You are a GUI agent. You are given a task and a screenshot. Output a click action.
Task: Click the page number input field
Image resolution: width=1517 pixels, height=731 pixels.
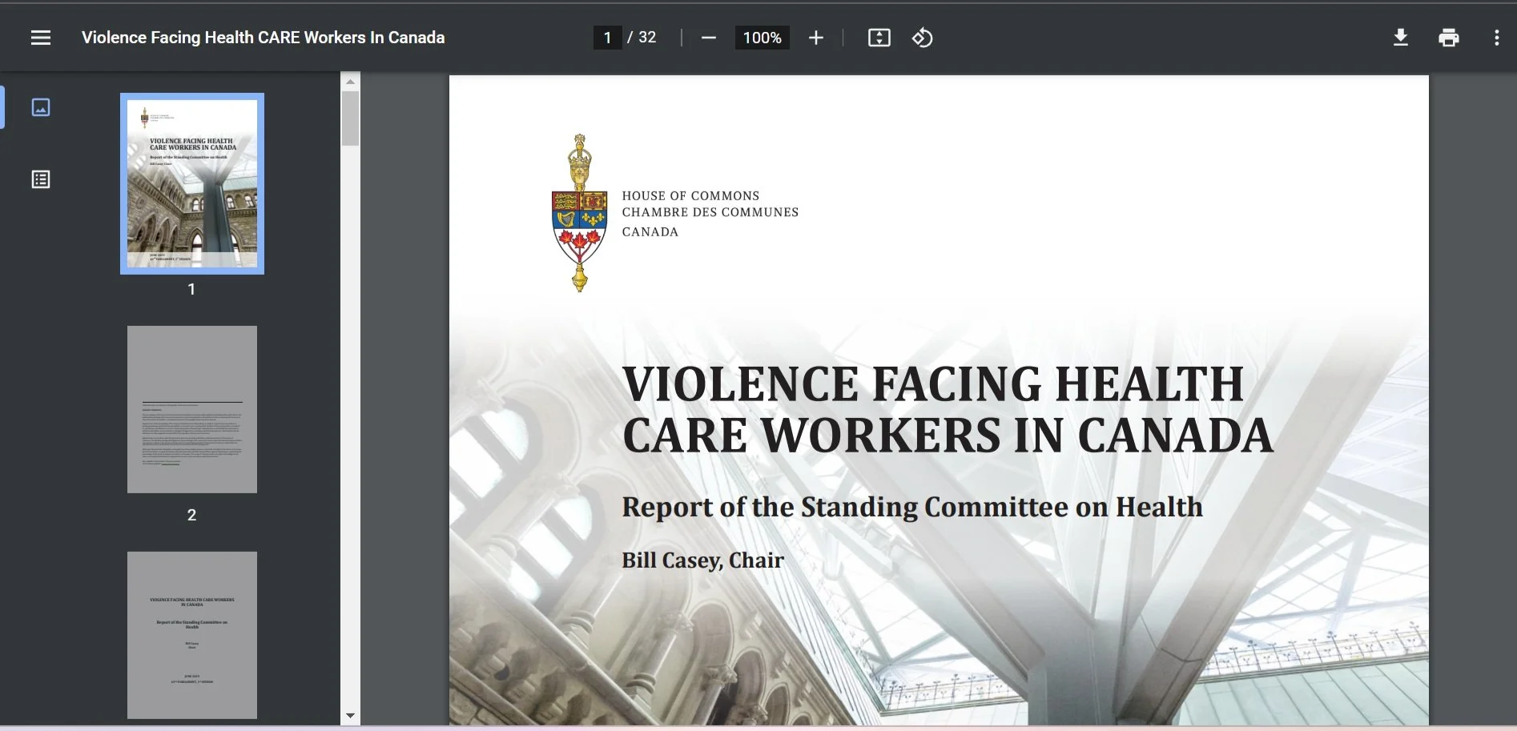[607, 38]
